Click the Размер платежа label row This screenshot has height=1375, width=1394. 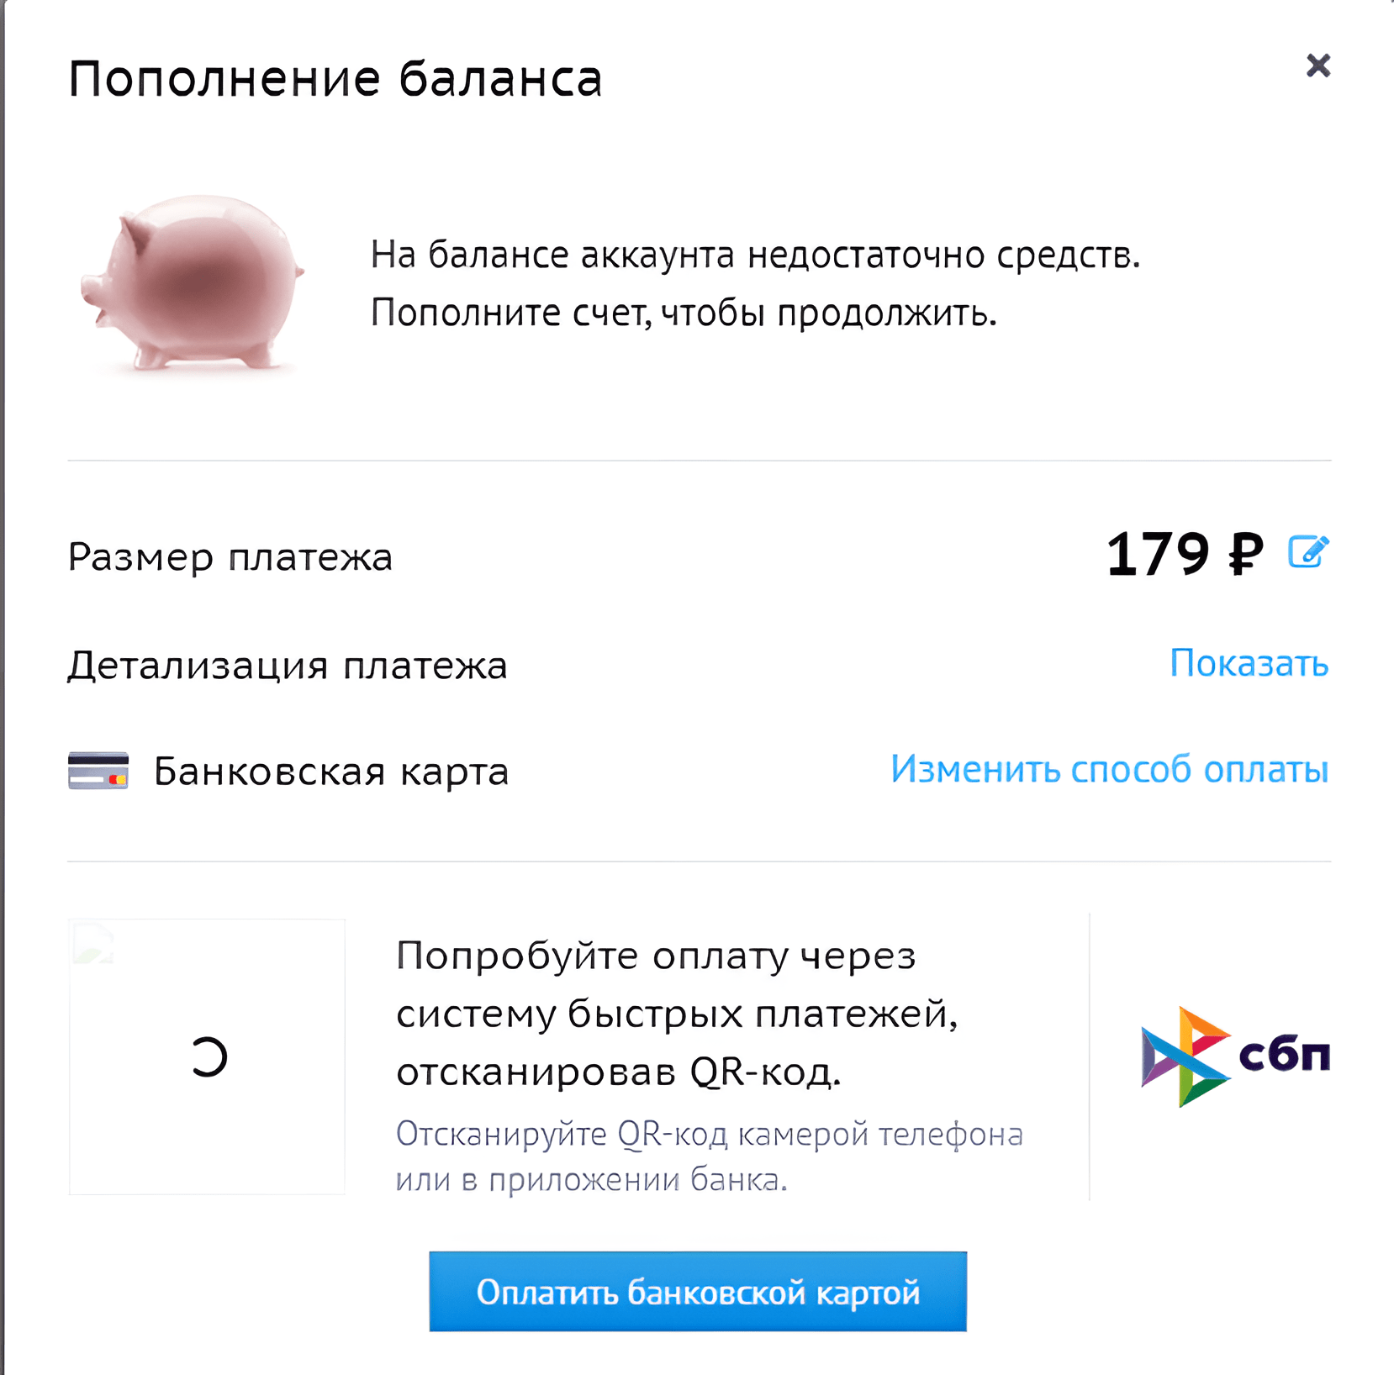coord(230,556)
